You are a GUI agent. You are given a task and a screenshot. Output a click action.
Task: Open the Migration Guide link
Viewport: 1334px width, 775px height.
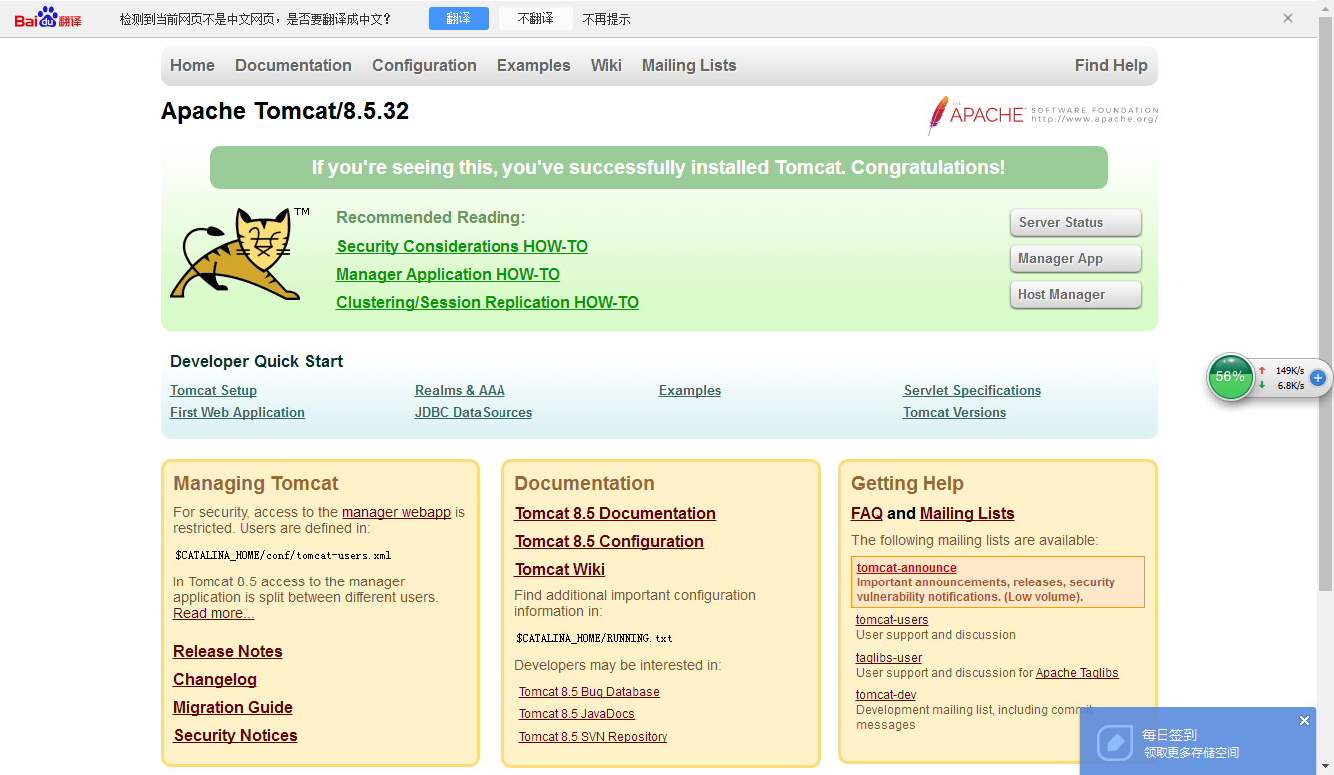233,707
